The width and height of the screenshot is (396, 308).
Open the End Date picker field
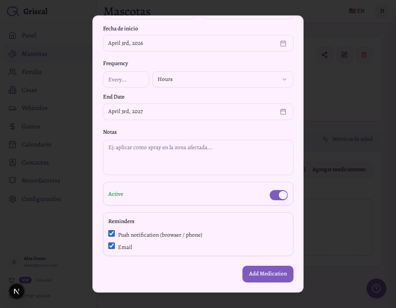(x=191, y=111)
